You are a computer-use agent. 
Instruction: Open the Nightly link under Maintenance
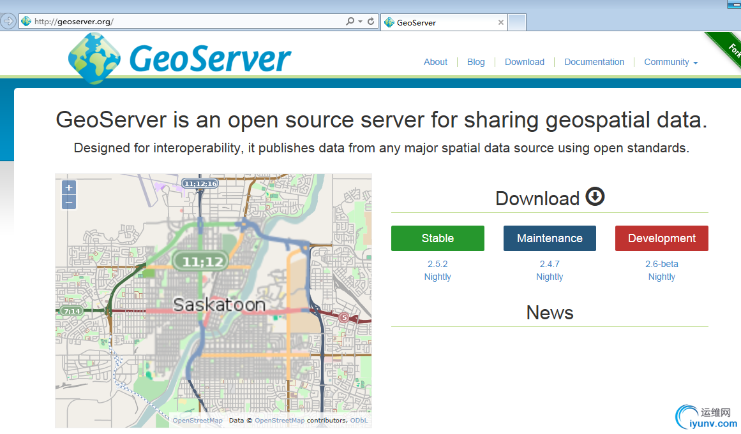click(550, 277)
